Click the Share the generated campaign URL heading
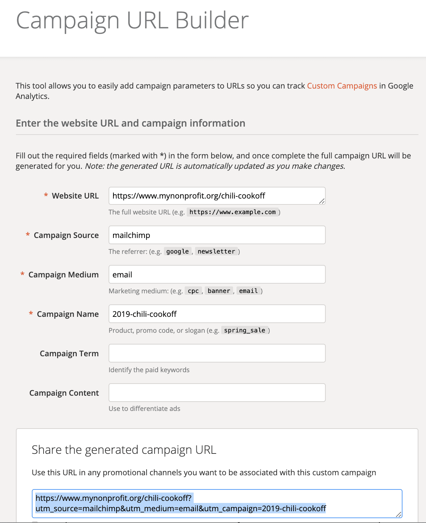The height and width of the screenshot is (523, 426). (x=124, y=450)
